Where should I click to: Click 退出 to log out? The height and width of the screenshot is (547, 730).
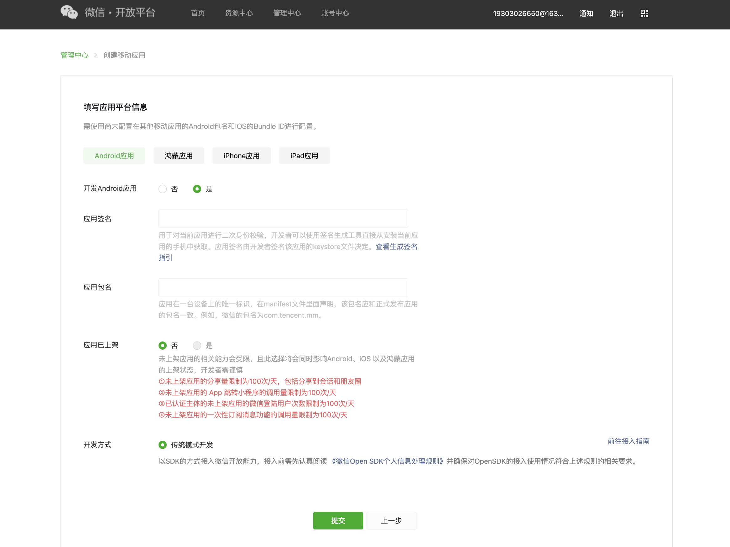point(616,13)
